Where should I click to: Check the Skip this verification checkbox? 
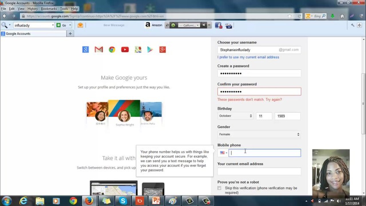219,188
